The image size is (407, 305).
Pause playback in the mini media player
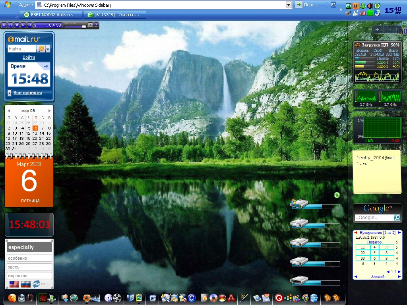(x=11, y=25)
